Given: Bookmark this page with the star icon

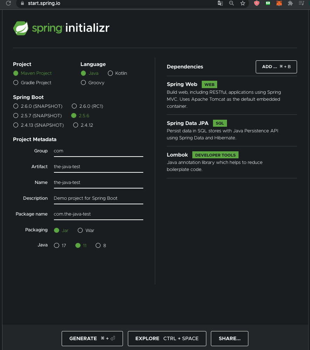Looking at the screenshot, I should [x=242, y=3].
